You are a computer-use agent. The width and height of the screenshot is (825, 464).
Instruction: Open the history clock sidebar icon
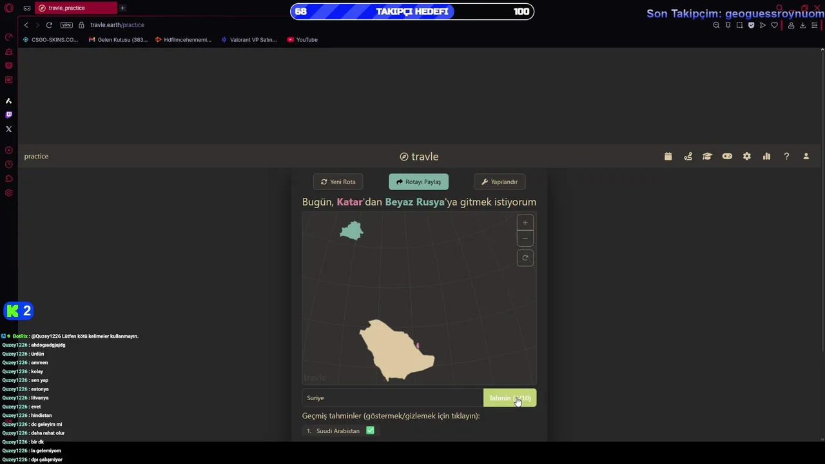tap(9, 164)
